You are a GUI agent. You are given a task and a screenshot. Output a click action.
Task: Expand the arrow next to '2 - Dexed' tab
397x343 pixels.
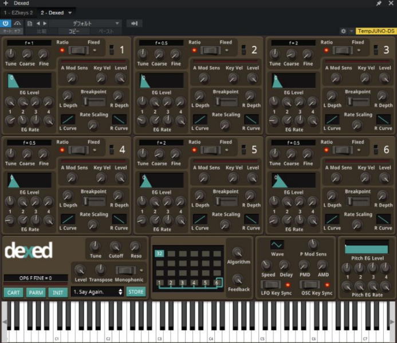[70, 13]
